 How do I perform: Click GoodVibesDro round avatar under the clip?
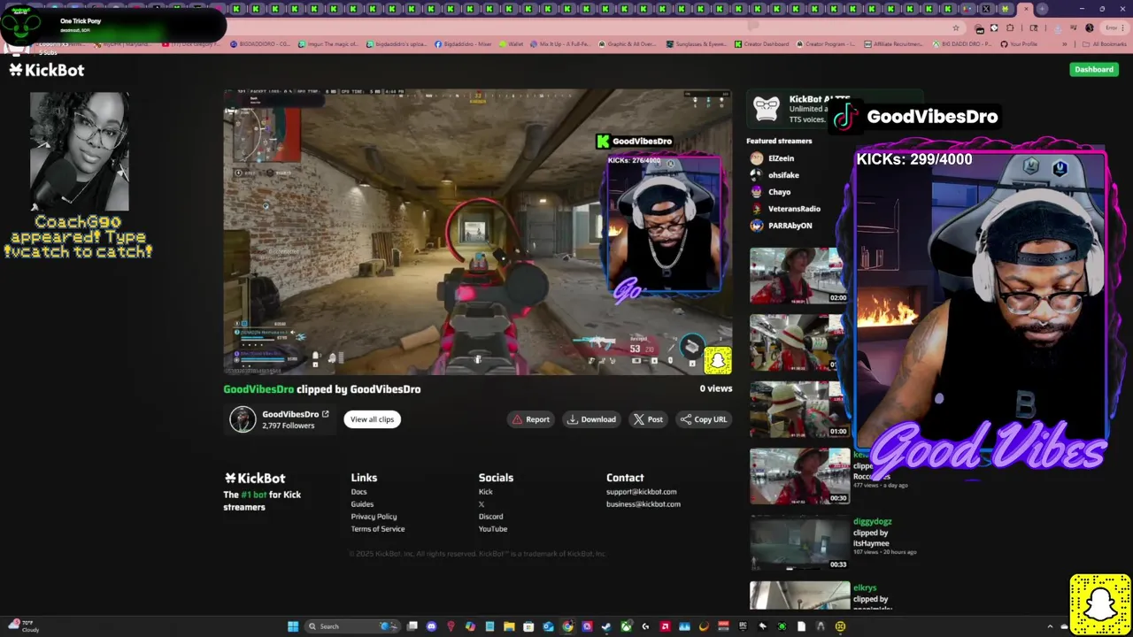click(243, 419)
